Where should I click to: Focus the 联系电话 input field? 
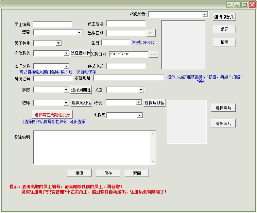(126, 66)
